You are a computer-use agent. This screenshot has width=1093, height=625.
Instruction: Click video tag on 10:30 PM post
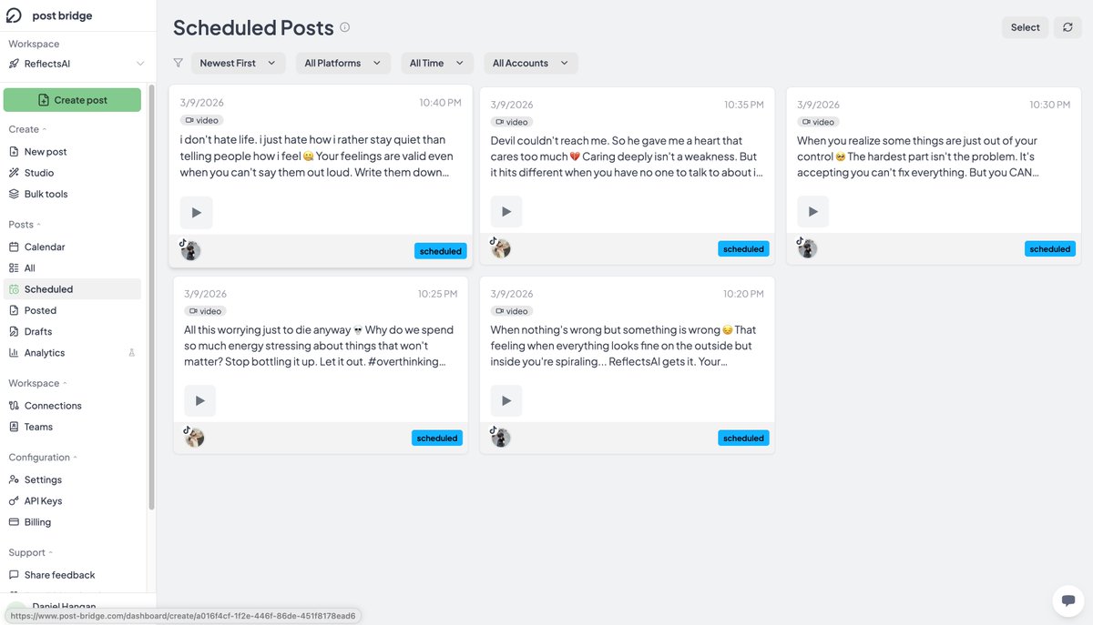[819, 122]
